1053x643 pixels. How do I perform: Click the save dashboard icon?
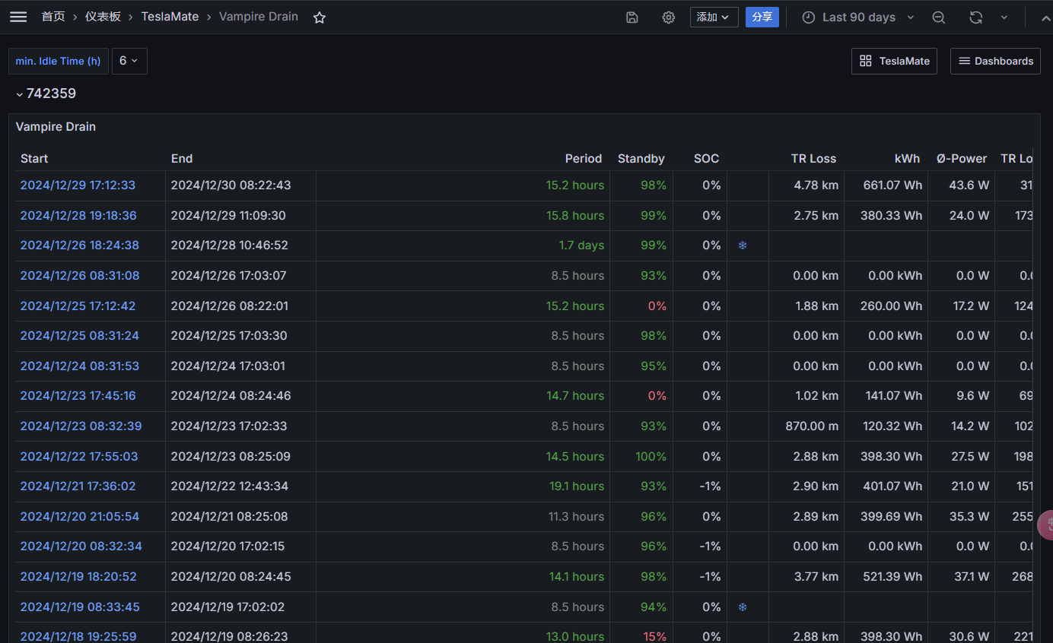pos(632,17)
